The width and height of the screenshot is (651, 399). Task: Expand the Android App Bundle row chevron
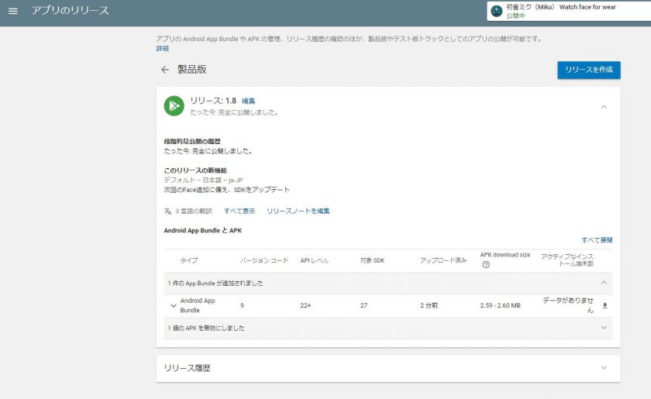point(173,305)
